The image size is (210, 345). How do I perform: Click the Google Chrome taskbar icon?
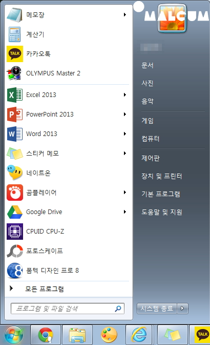(x=46, y=335)
